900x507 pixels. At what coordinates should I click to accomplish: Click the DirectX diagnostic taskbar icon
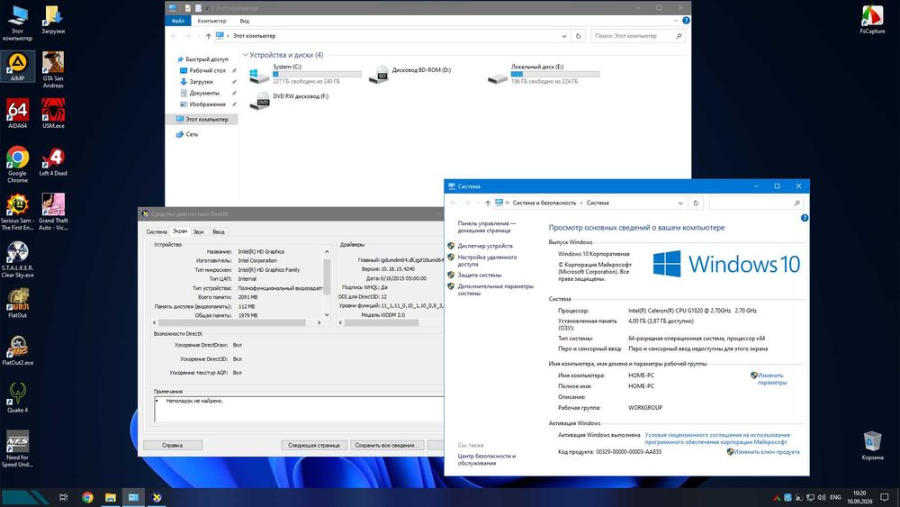click(157, 497)
